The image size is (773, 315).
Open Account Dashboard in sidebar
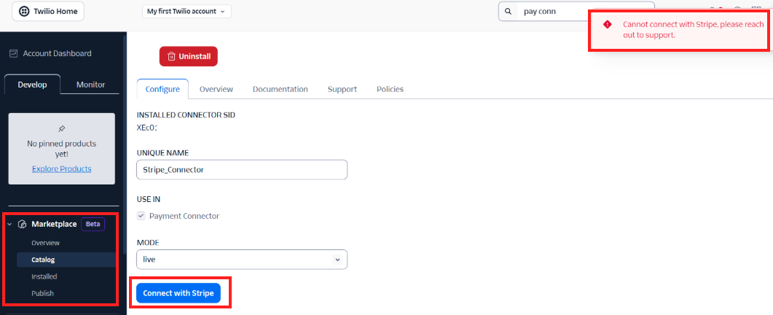(x=57, y=53)
